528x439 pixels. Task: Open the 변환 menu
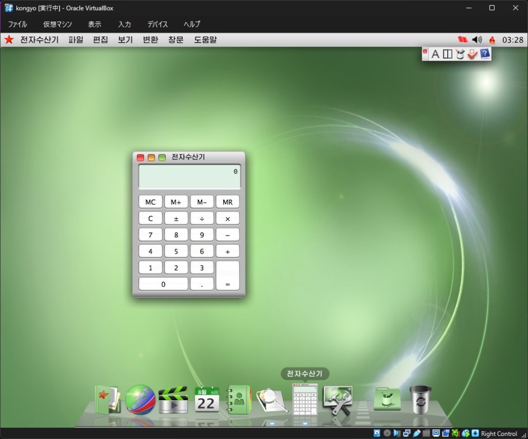point(150,40)
